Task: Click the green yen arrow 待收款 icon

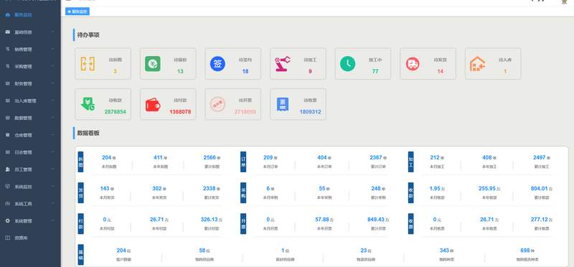Action: pyautogui.click(x=88, y=104)
